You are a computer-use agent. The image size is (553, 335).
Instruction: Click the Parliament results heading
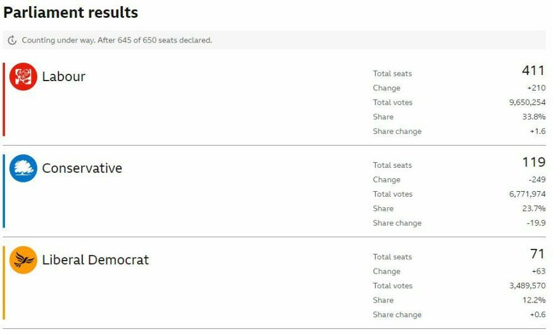coord(71,12)
